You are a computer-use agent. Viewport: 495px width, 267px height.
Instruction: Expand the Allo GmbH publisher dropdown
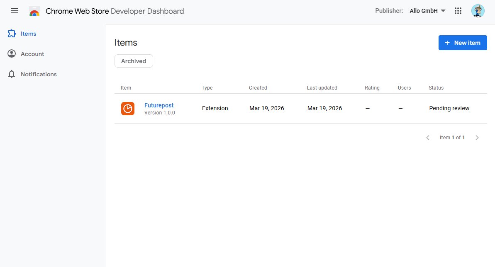pos(427,11)
